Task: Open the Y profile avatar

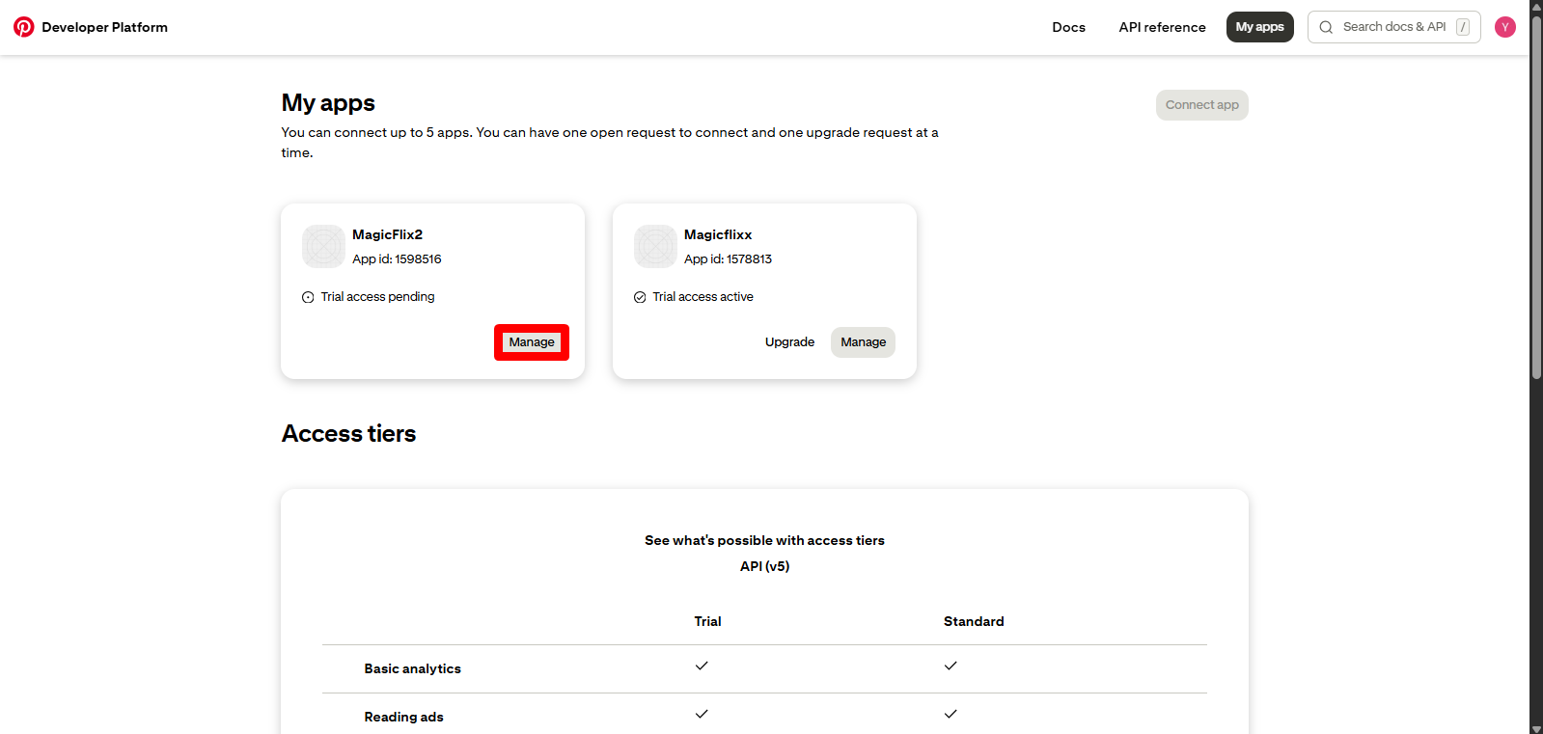Action: point(1504,27)
